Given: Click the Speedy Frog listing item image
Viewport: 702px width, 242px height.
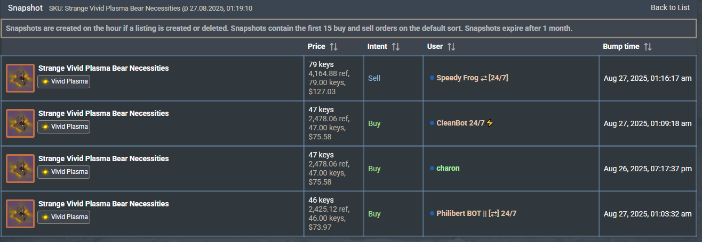Looking at the screenshot, I should tap(20, 78).
